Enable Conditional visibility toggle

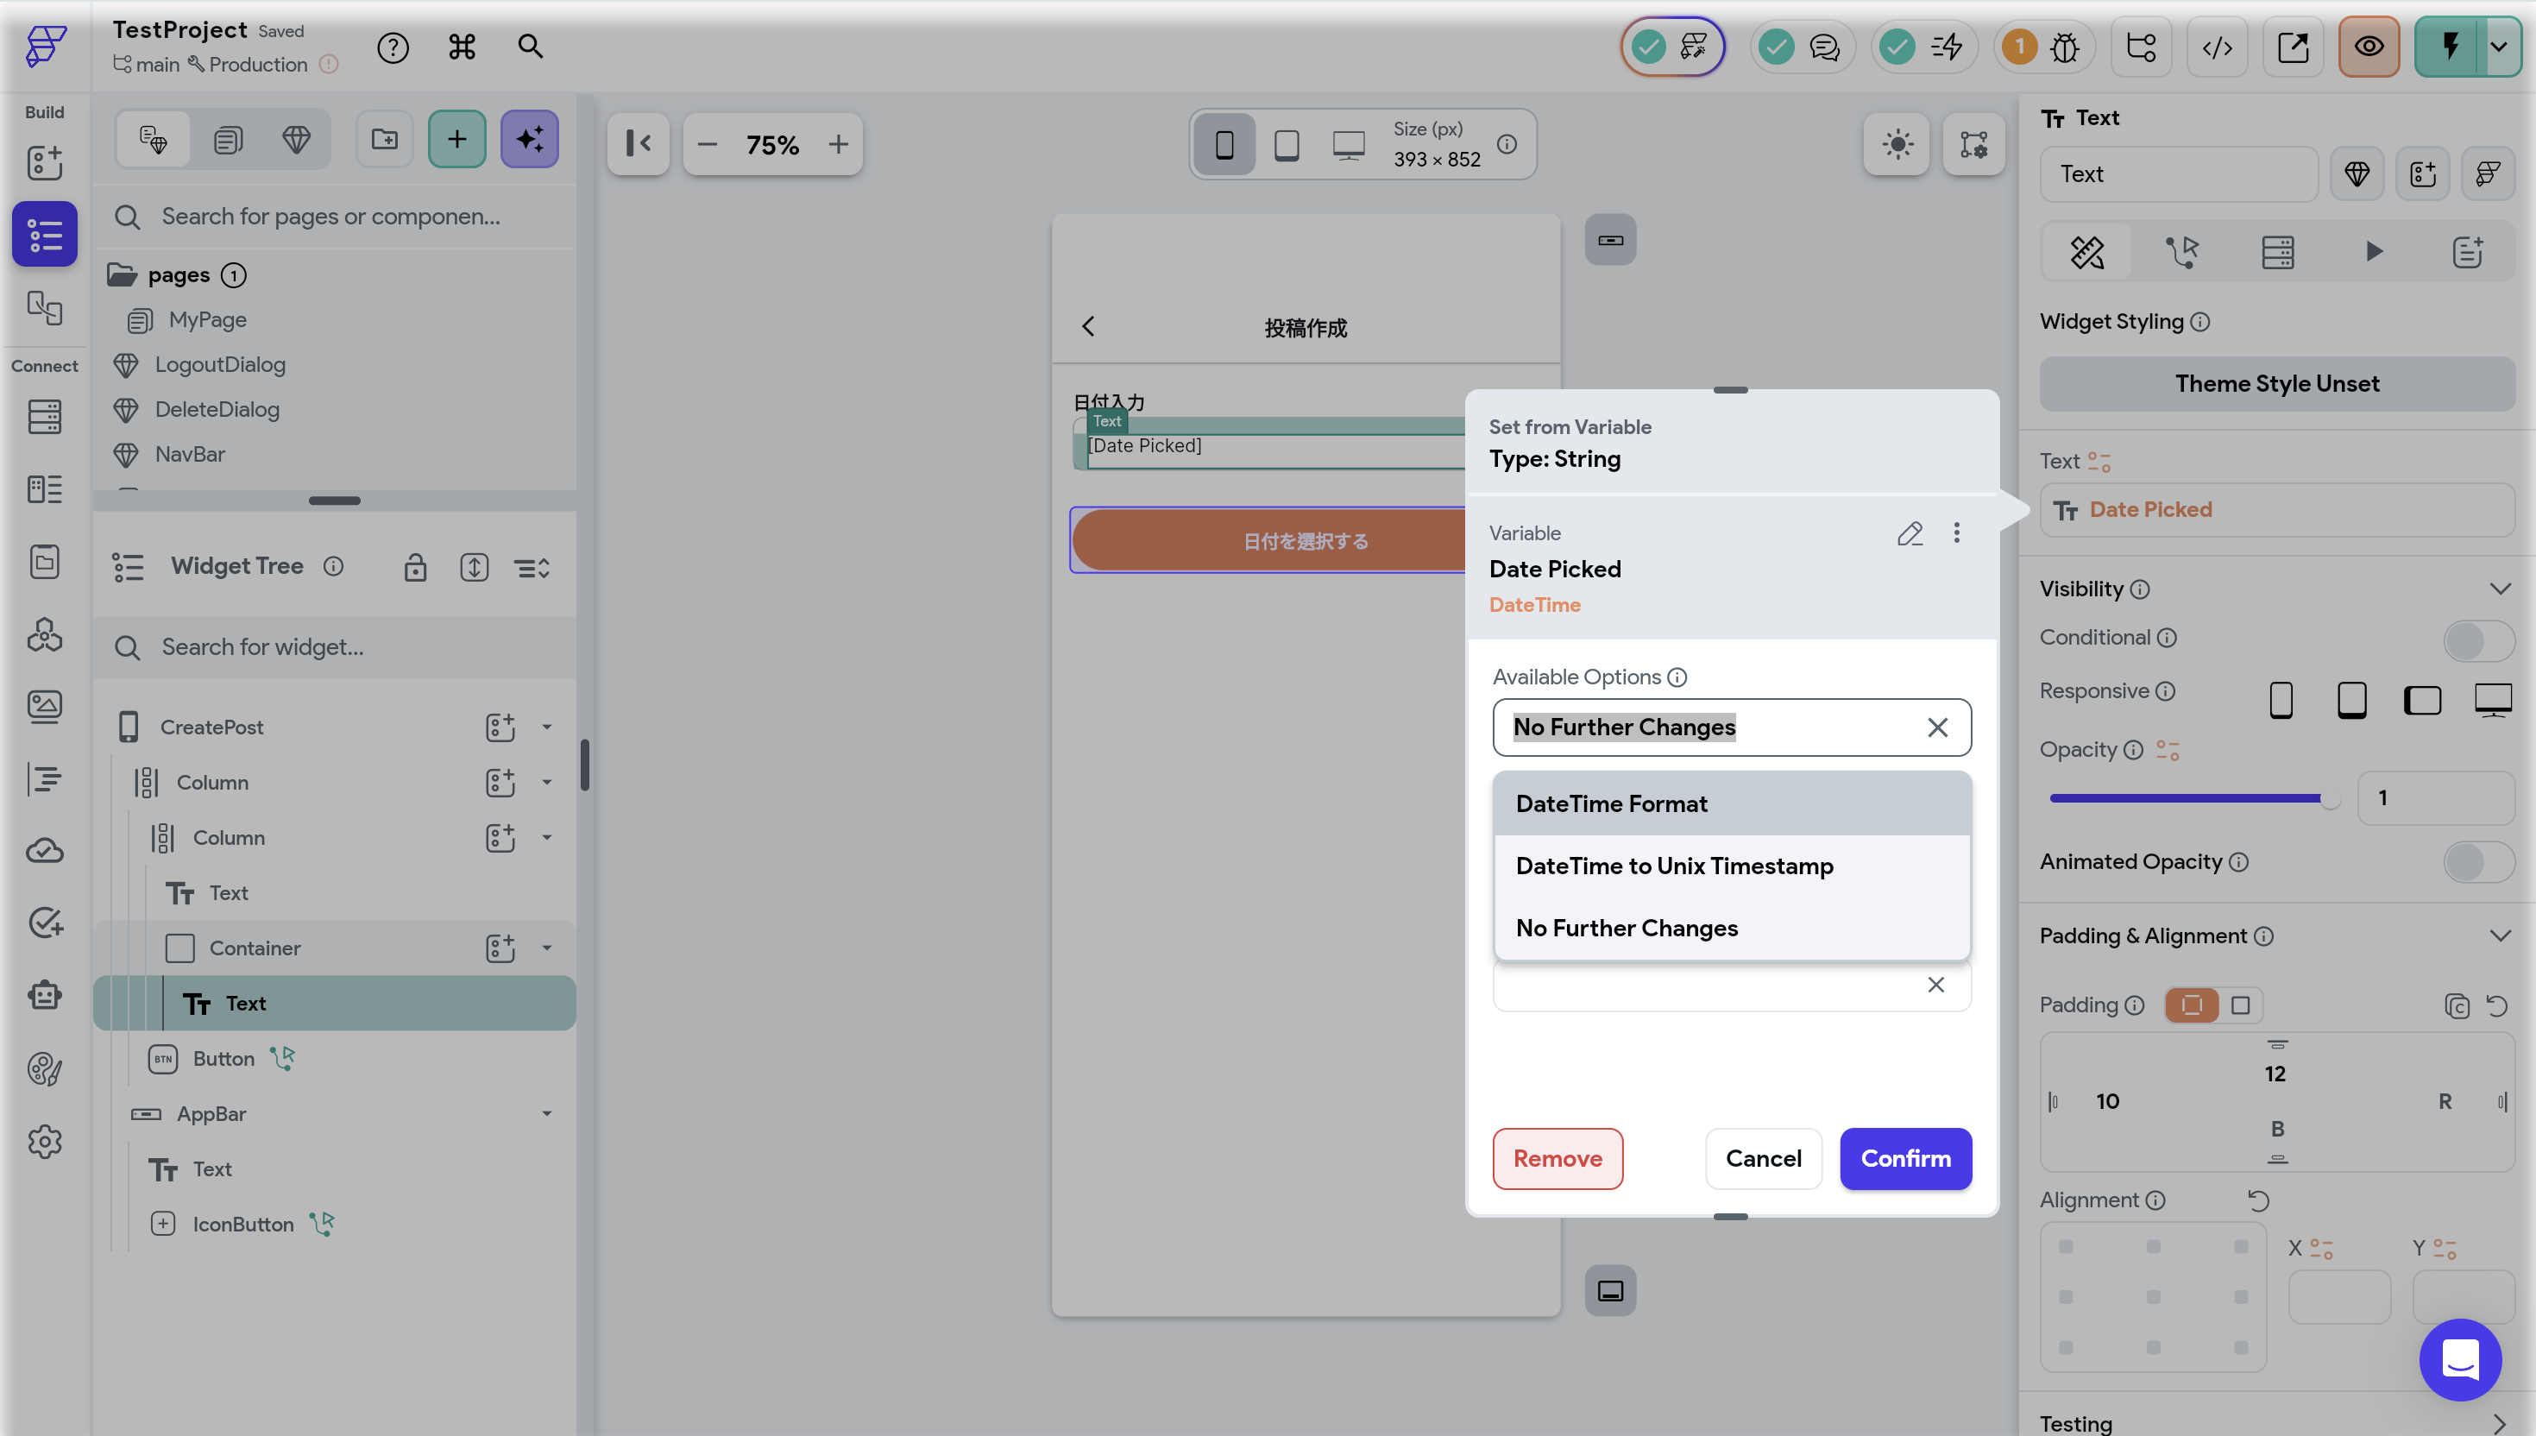[x=2478, y=640]
